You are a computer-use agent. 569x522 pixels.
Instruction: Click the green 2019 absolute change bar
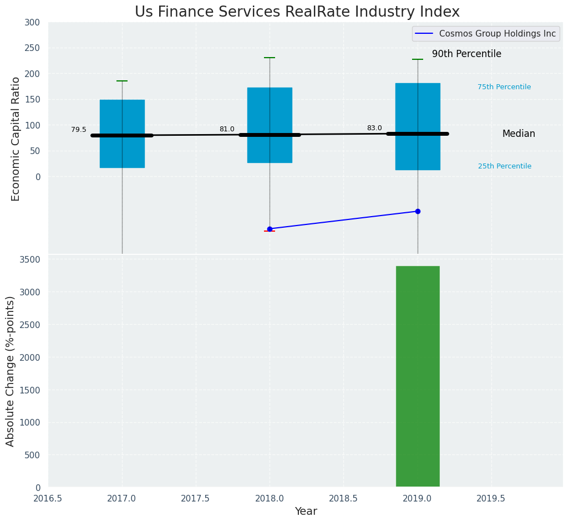(x=418, y=376)
